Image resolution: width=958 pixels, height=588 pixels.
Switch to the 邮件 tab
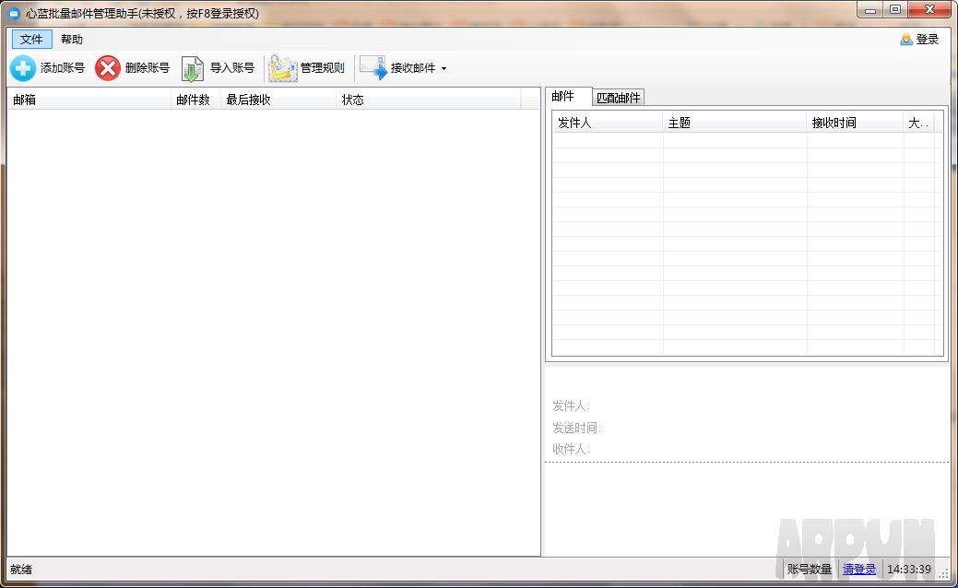click(x=562, y=97)
